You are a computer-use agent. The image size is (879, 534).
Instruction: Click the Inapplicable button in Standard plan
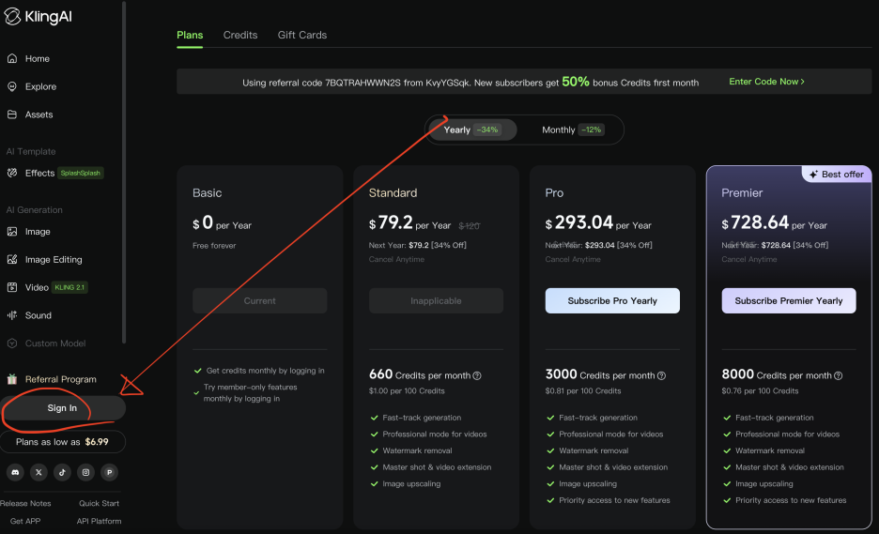pos(436,301)
